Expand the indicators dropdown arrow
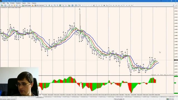The height and width of the screenshot is (100, 178). (x=70, y=5)
